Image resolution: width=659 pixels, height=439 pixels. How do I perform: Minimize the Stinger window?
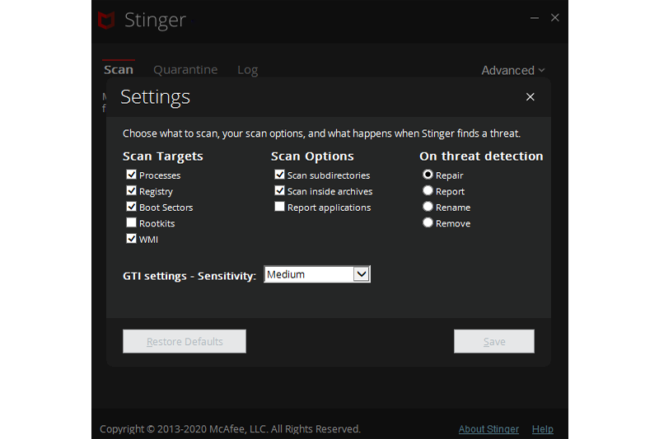[533, 18]
